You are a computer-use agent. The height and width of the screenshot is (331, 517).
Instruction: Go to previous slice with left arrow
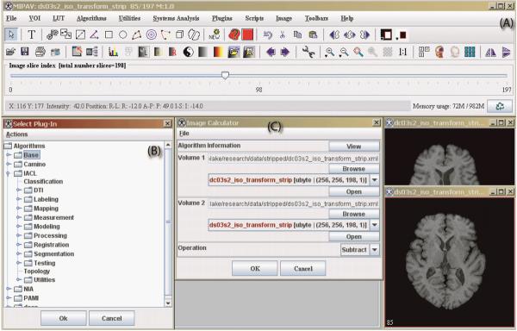click(271, 52)
